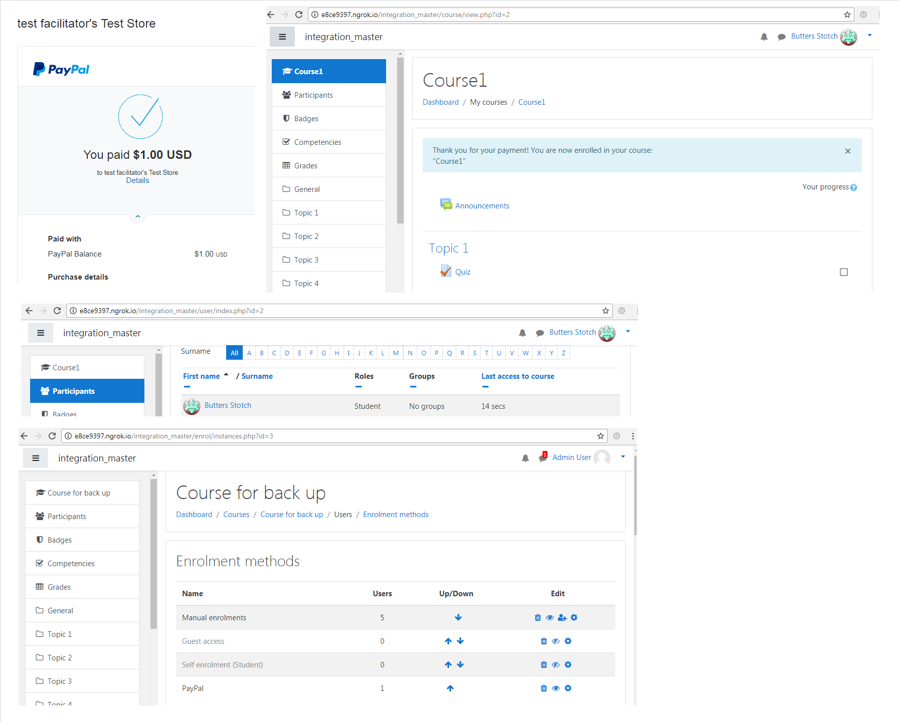Click address bar in participants window

click(x=339, y=311)
